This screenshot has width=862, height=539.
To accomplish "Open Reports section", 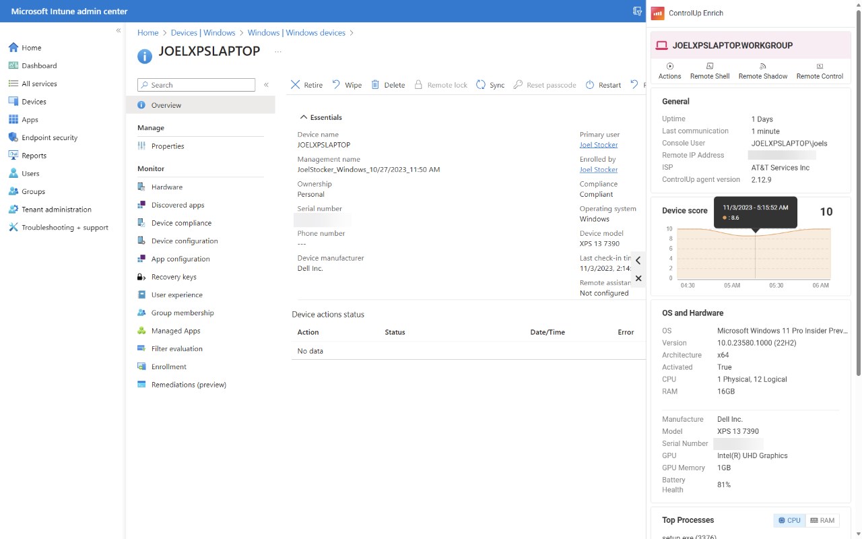I will click(x=27, y=155).
